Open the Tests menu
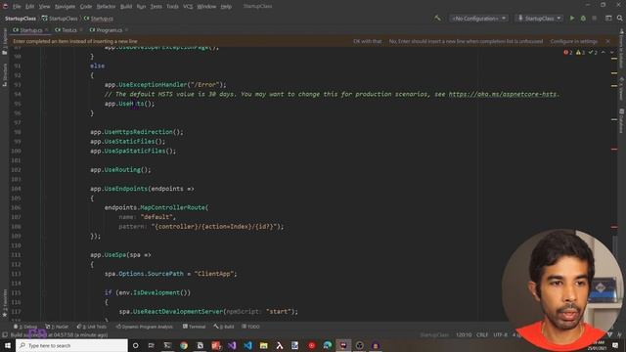The image size is (626, 352). click(156, 7)
